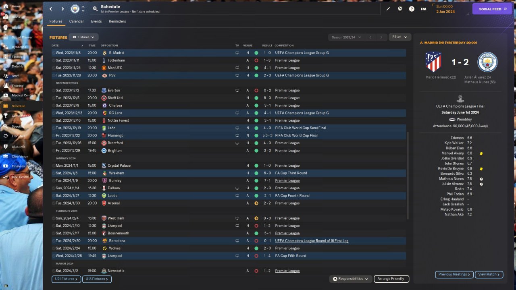The image size is (516, 290).
Task: Open the Staff section icon
Action: point(6,76)
